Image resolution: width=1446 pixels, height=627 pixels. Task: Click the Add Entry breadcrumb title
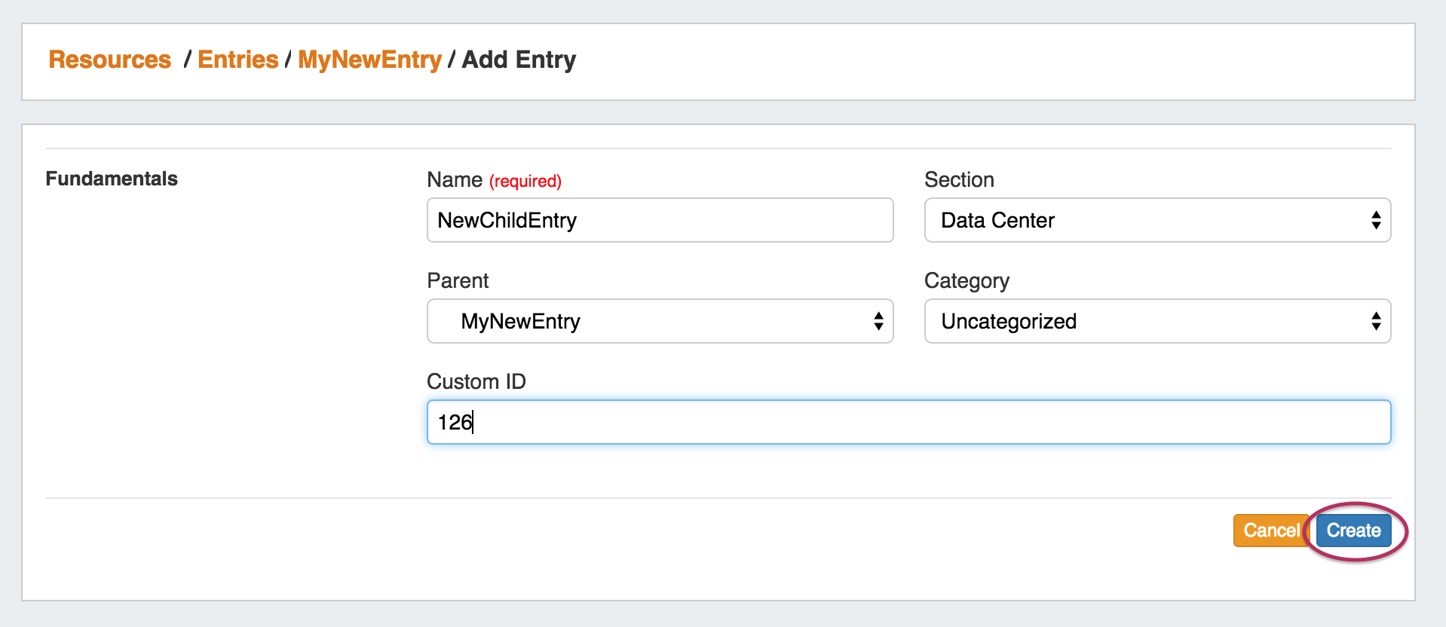tap(519, 60)
